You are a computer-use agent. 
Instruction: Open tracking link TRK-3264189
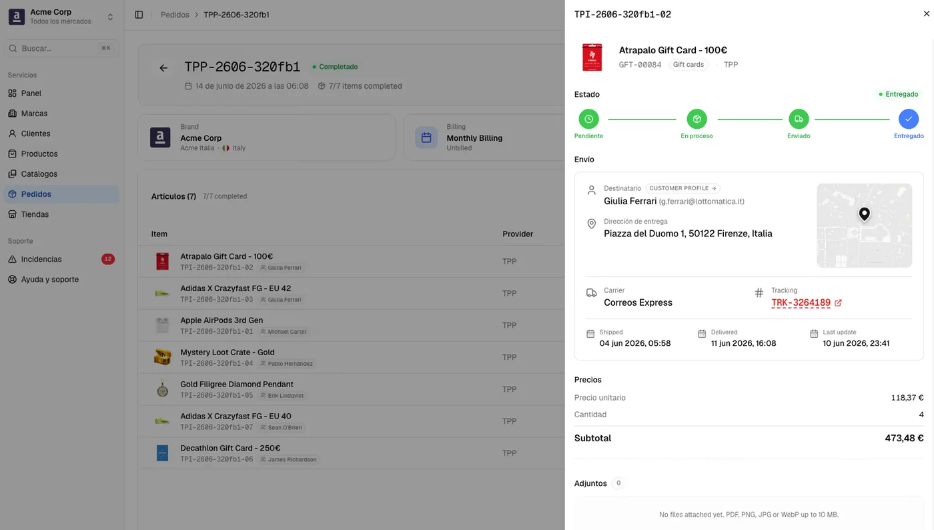tap(801, 303)
